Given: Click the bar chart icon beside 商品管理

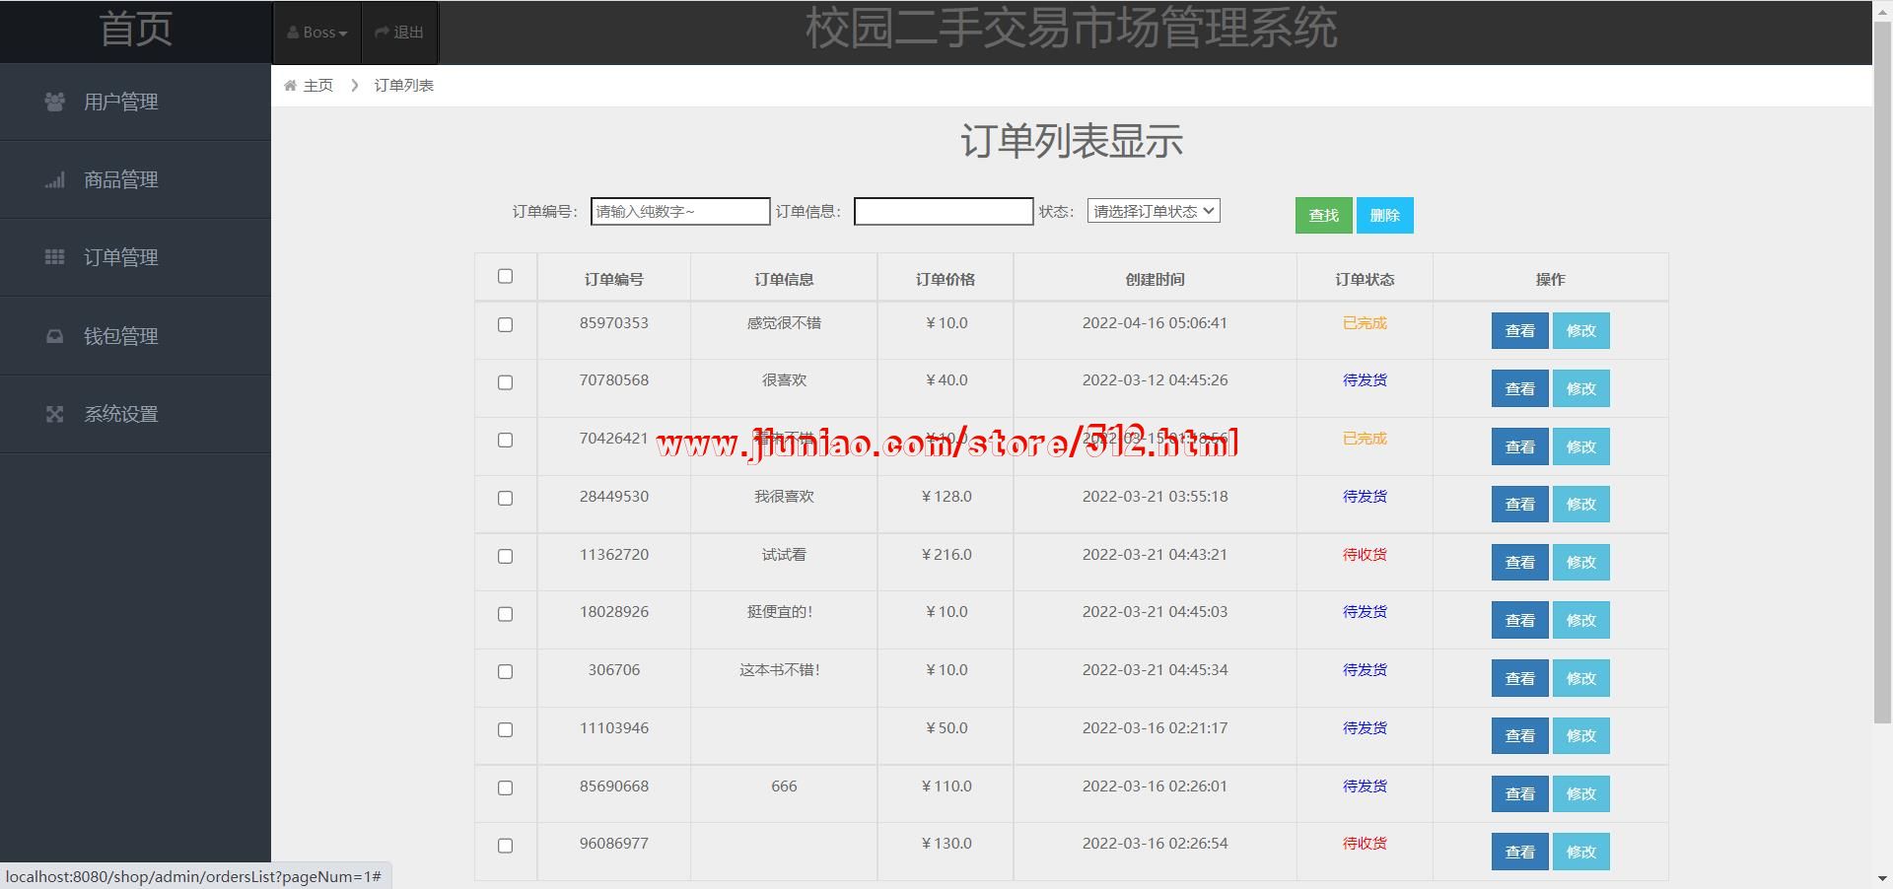Looking at the screenshot, I should (x=55, y=179).
